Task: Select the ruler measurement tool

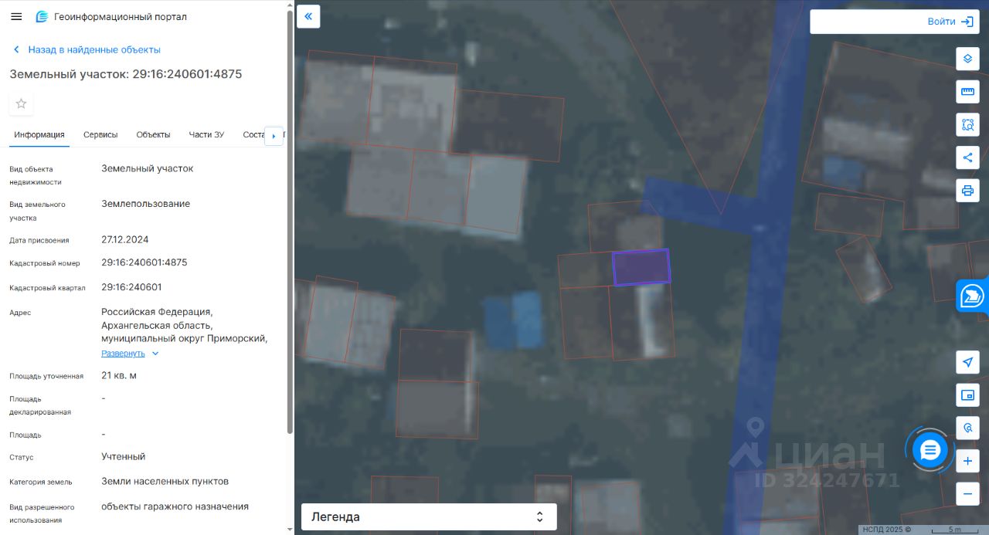Action: [967, 92]
